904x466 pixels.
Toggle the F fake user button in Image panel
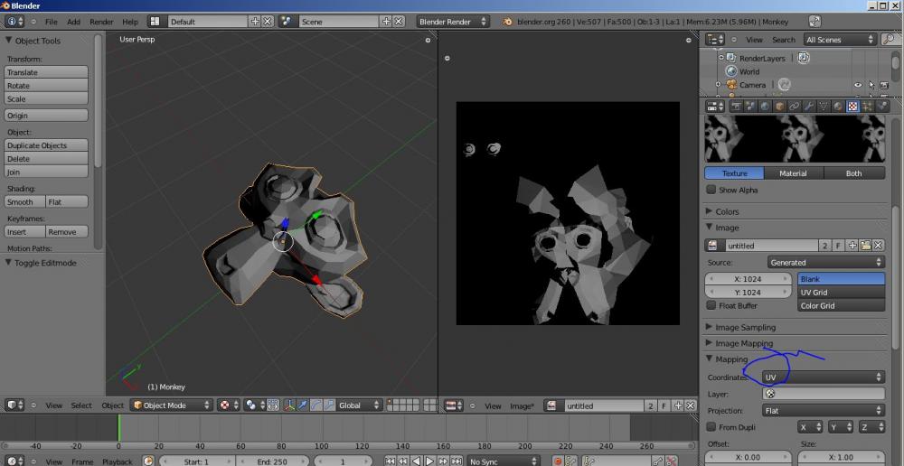[x=838, y=246]
